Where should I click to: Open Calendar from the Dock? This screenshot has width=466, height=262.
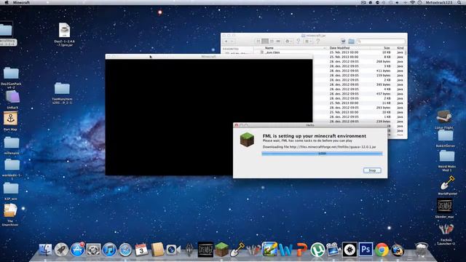(141, 250)
